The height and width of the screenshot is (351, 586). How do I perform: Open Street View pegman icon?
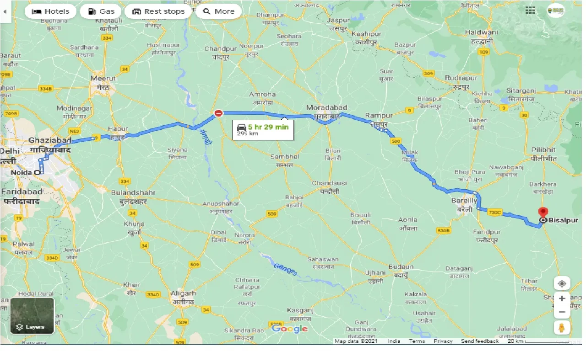562,328
